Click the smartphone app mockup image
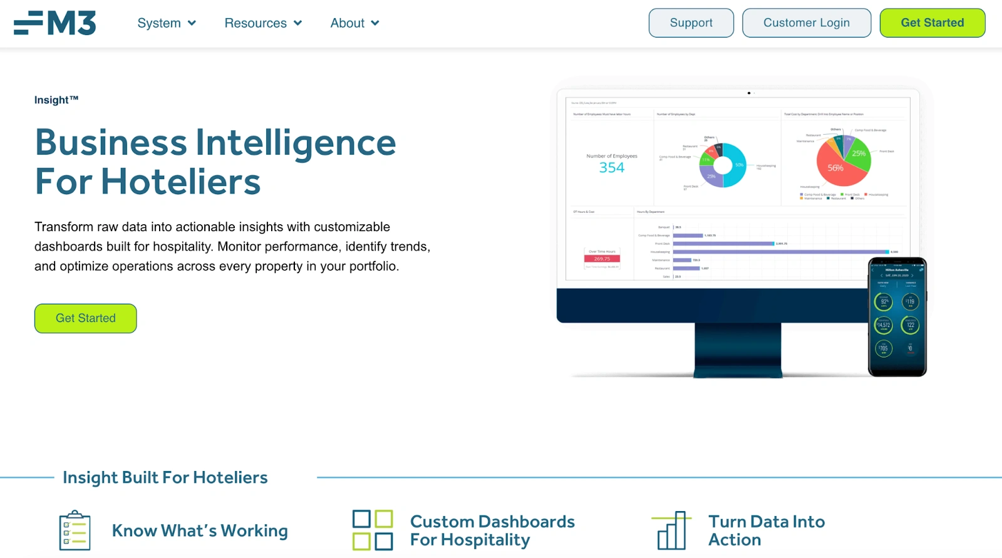 pyautogui.click(x=897, y=317)
